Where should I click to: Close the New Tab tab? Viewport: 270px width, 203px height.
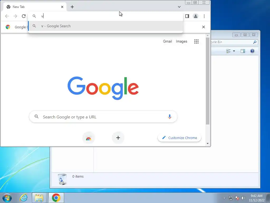coord(62,7)
